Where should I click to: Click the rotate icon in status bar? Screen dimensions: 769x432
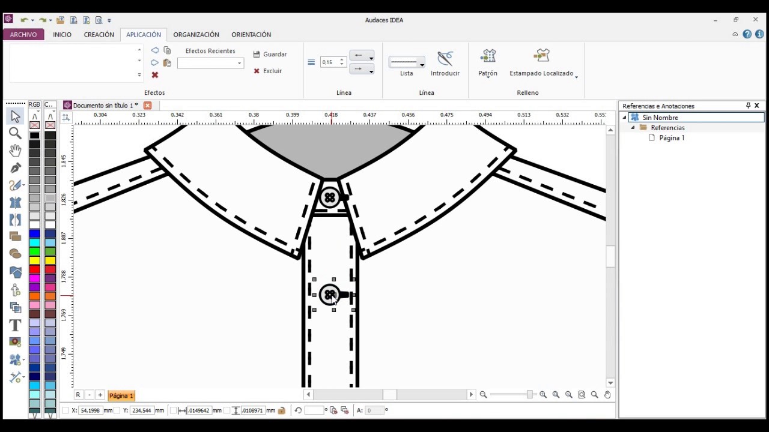click(x=298, y=410)
